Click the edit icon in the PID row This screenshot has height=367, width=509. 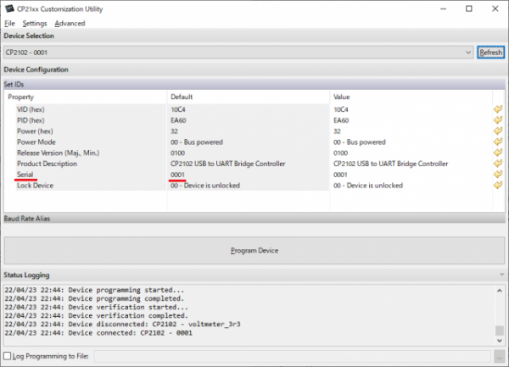498,120
